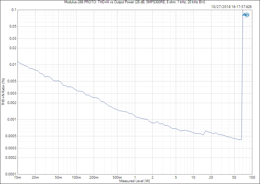Screen dimensions: 260x184
Task: Click the x-axis tick label "20" watts
Action: click(211, 177)
